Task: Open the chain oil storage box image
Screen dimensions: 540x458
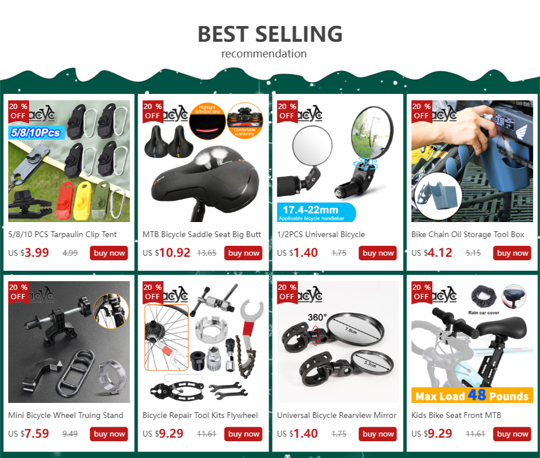Action: 472,161
